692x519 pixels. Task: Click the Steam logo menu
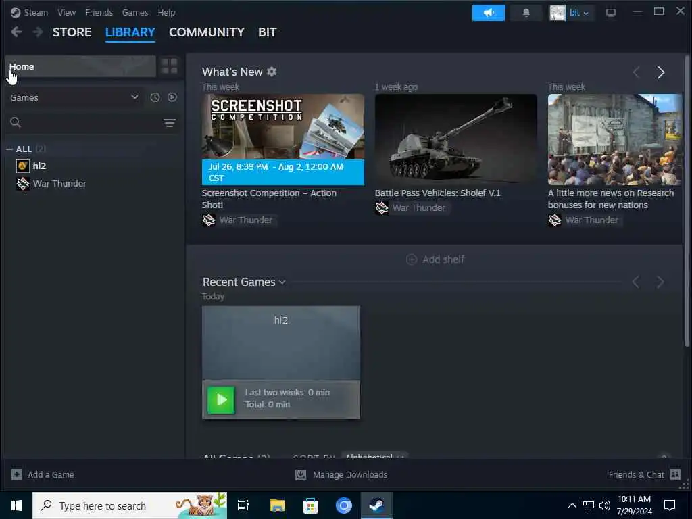coord(29,12)
